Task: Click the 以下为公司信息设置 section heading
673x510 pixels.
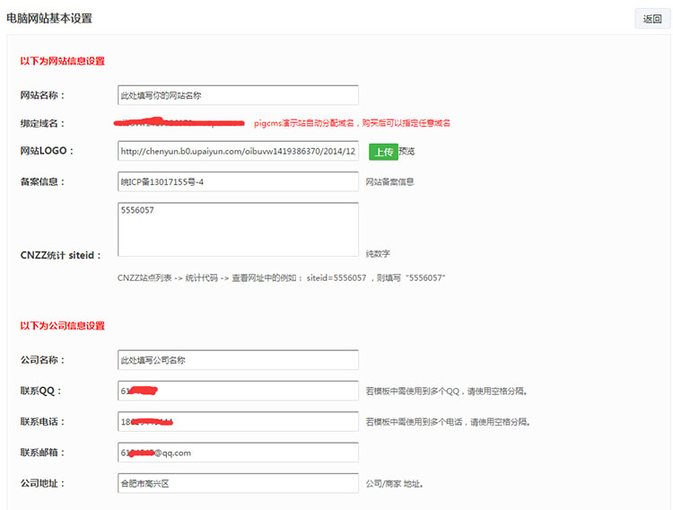Action: [x=63, y=325]
